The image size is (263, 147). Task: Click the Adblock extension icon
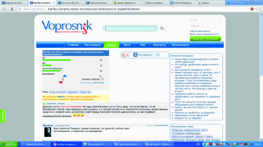tap(252, 9)
